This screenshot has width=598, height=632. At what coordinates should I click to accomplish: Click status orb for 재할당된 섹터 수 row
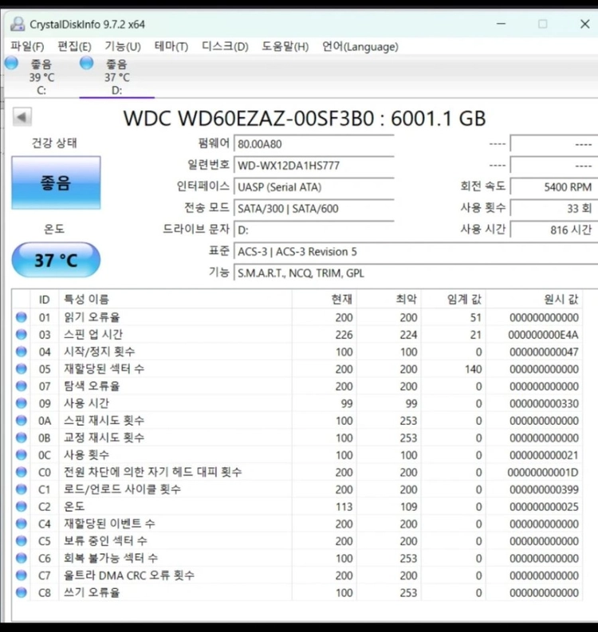tap(22, 369)
